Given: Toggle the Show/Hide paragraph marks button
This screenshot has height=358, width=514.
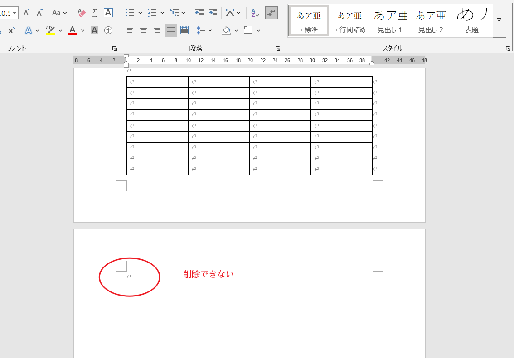Looking at the screenshot, I should coord(271,13).
